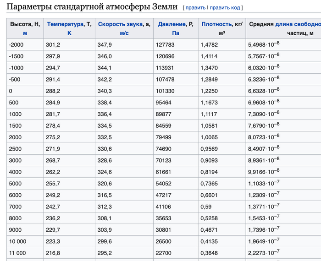This screenshot has width=321, height=261.
Task: Click the 'м/с' unit link
Action: tap(124, 33)
